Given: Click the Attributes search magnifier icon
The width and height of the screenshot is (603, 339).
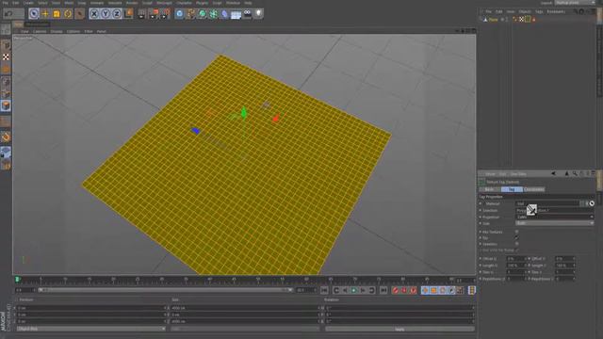Looking at the screenshot, I should (575, 174).
